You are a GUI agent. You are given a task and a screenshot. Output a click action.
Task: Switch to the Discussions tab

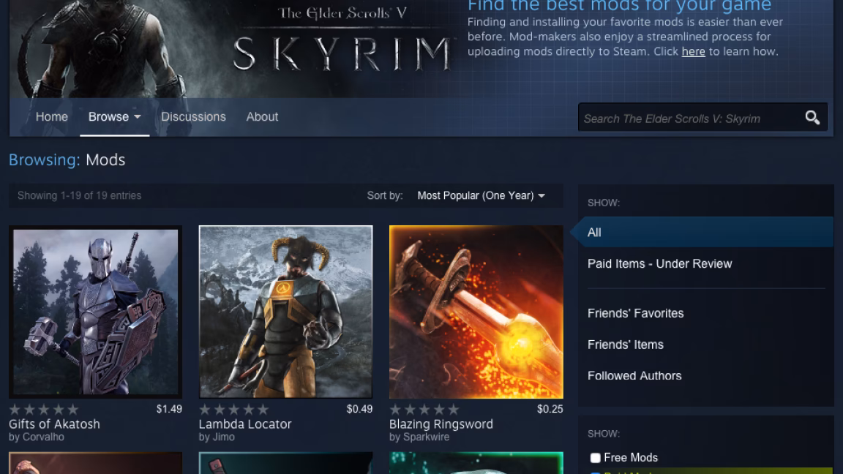[193, 116]
